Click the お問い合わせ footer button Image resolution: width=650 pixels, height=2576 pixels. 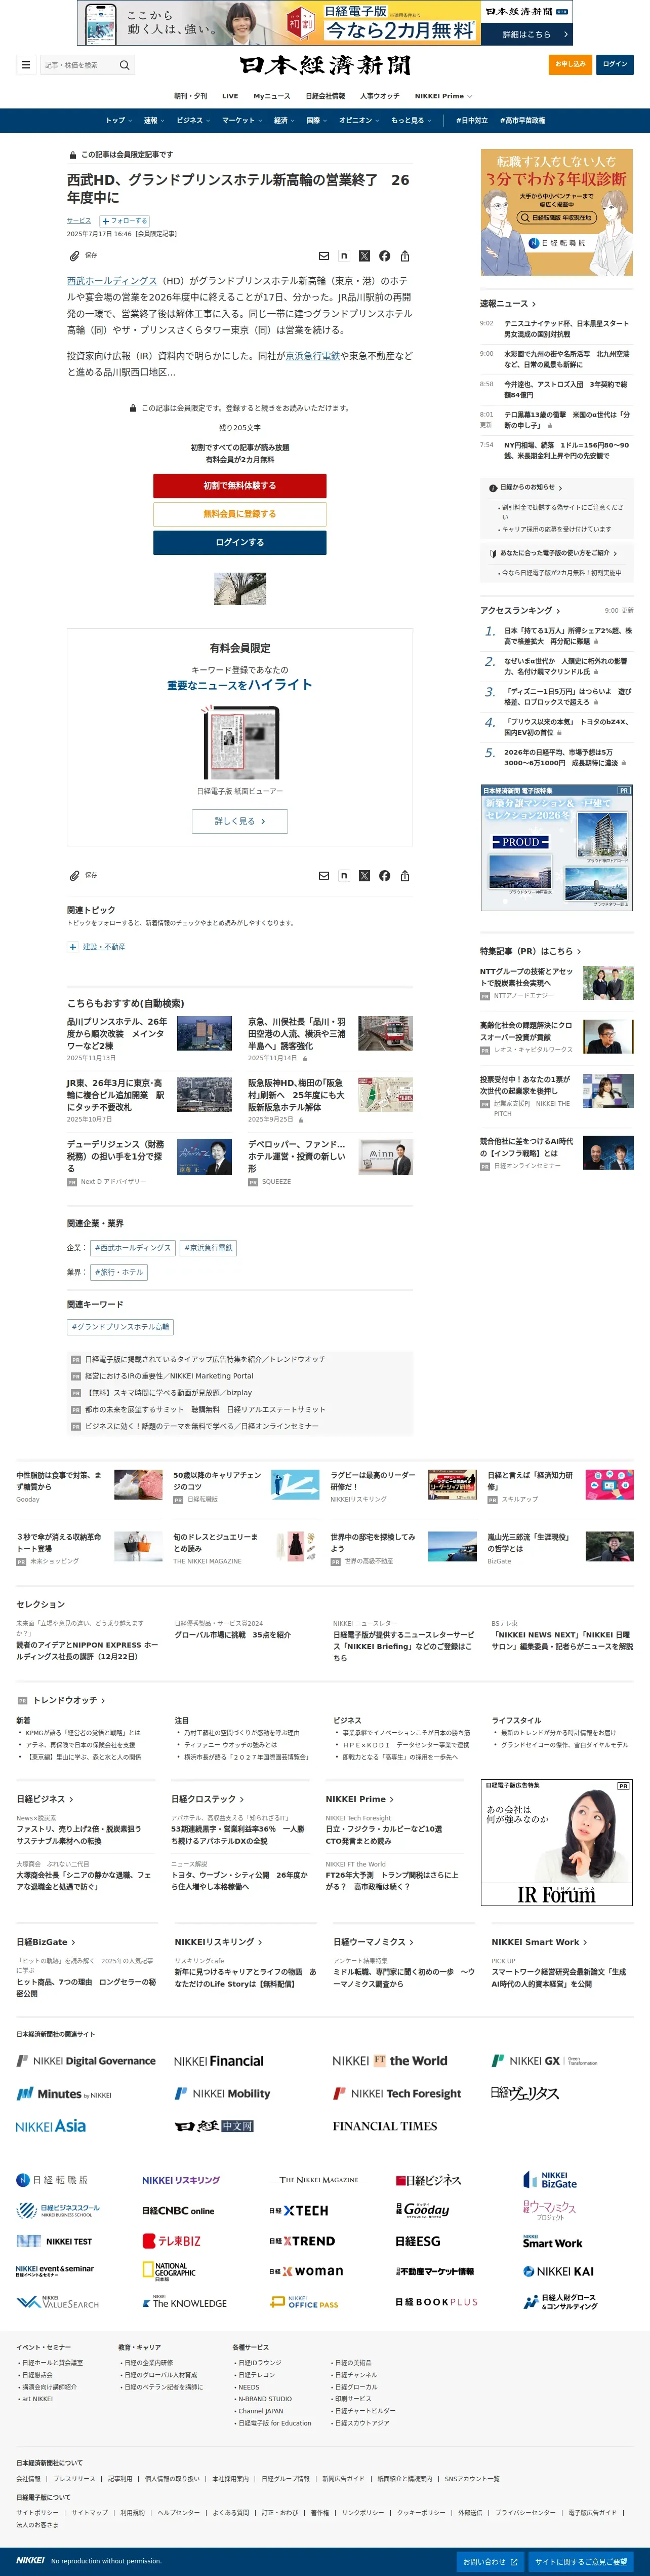tap(489, 2562)
